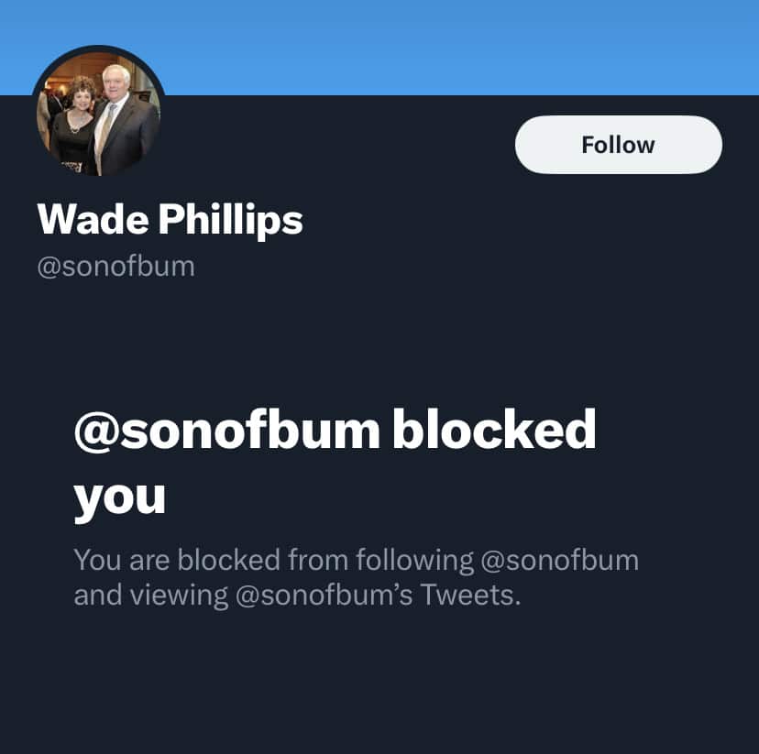
Task: Click the word "blocked" in the heading
Action: pos(494,429)
